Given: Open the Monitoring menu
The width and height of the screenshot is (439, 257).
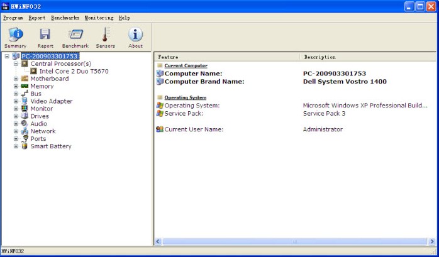Looking at the screenshot, I should (x=99, y=18).
